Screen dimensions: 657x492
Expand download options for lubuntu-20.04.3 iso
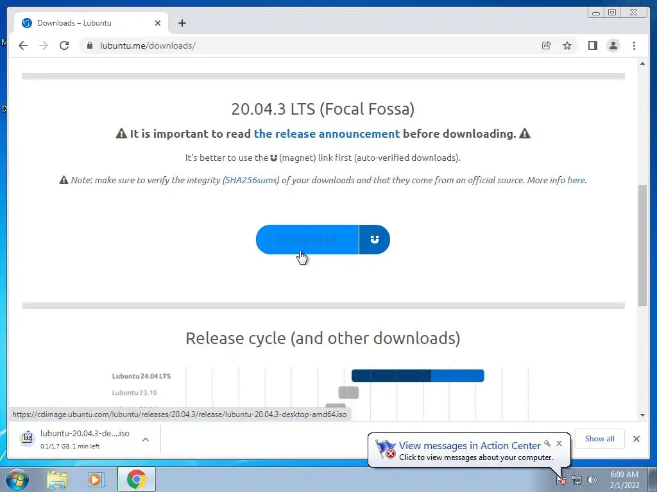point(146,439)
